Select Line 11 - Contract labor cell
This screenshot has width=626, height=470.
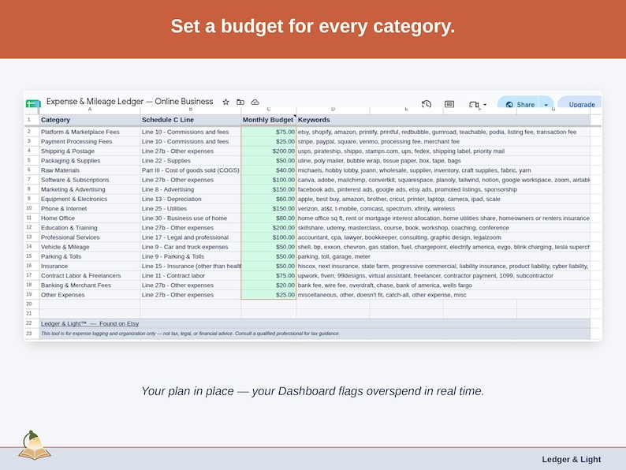[x=191, y=275]
